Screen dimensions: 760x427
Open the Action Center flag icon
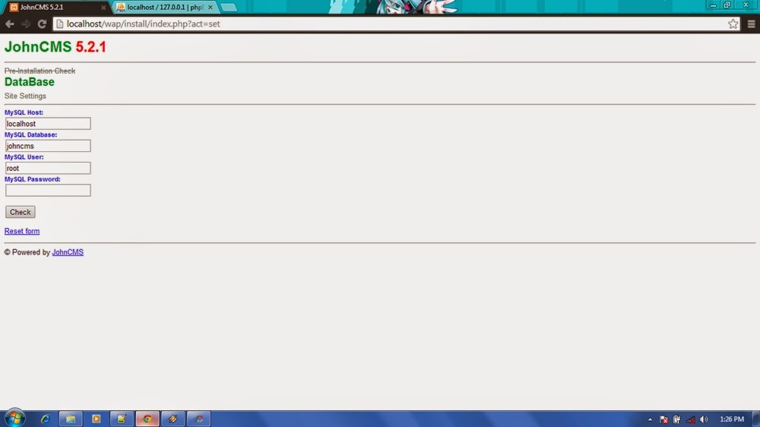click(663, 419)
